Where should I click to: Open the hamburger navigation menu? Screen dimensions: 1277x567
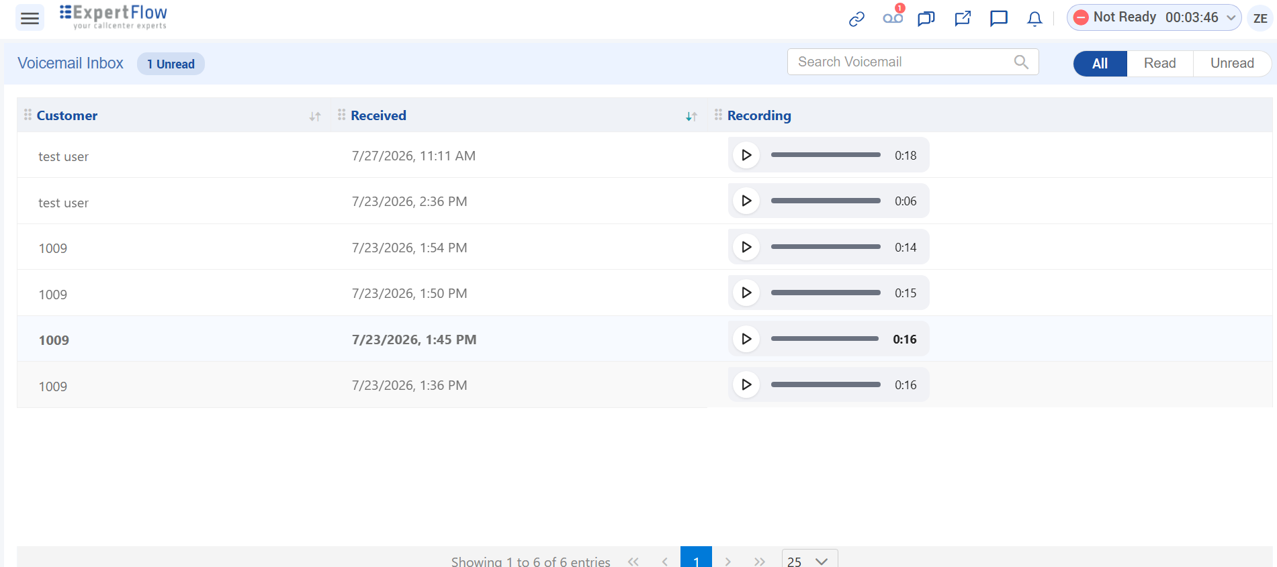tap(30, 18)
